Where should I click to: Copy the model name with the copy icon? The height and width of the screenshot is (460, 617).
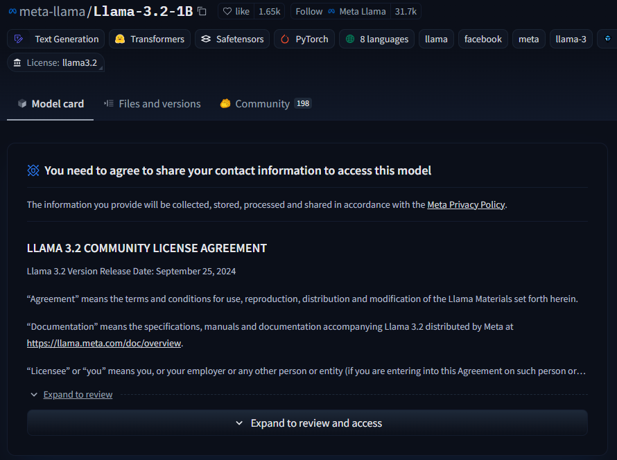[x=202, y=11]
